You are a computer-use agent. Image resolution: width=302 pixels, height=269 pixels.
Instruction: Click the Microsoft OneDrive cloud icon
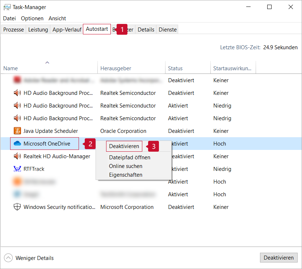pyautogui.click(x=17, y=144)
